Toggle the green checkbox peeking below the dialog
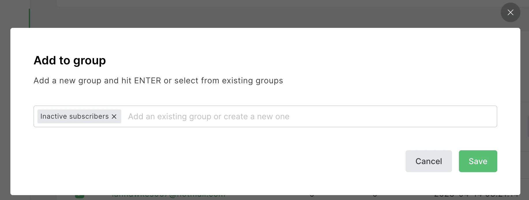This screenshot has height=200, width=529. pyautogui.click(x=80, y=197)
